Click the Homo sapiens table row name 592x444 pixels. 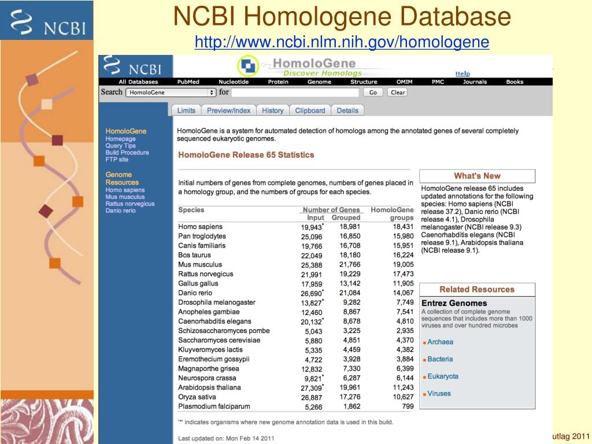pos(200,227)
